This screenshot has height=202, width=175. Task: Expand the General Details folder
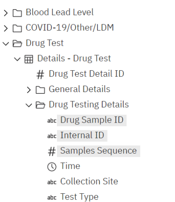coord(29,90)
